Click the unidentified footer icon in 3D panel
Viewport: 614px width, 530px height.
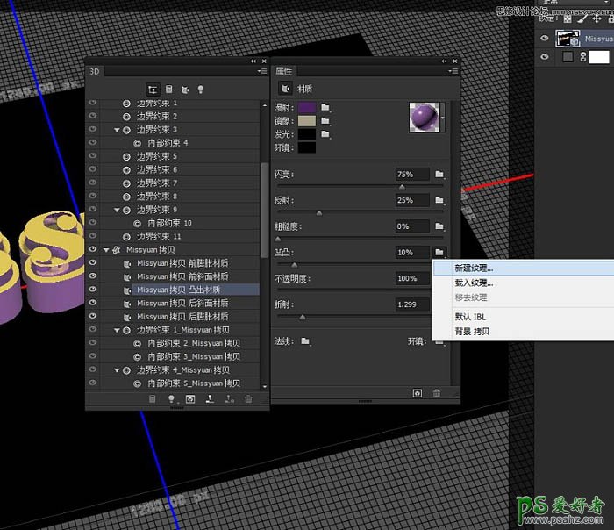[x=230, y=399]
